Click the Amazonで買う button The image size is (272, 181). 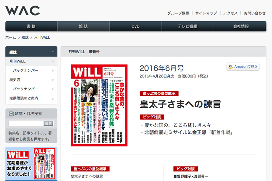243,67
